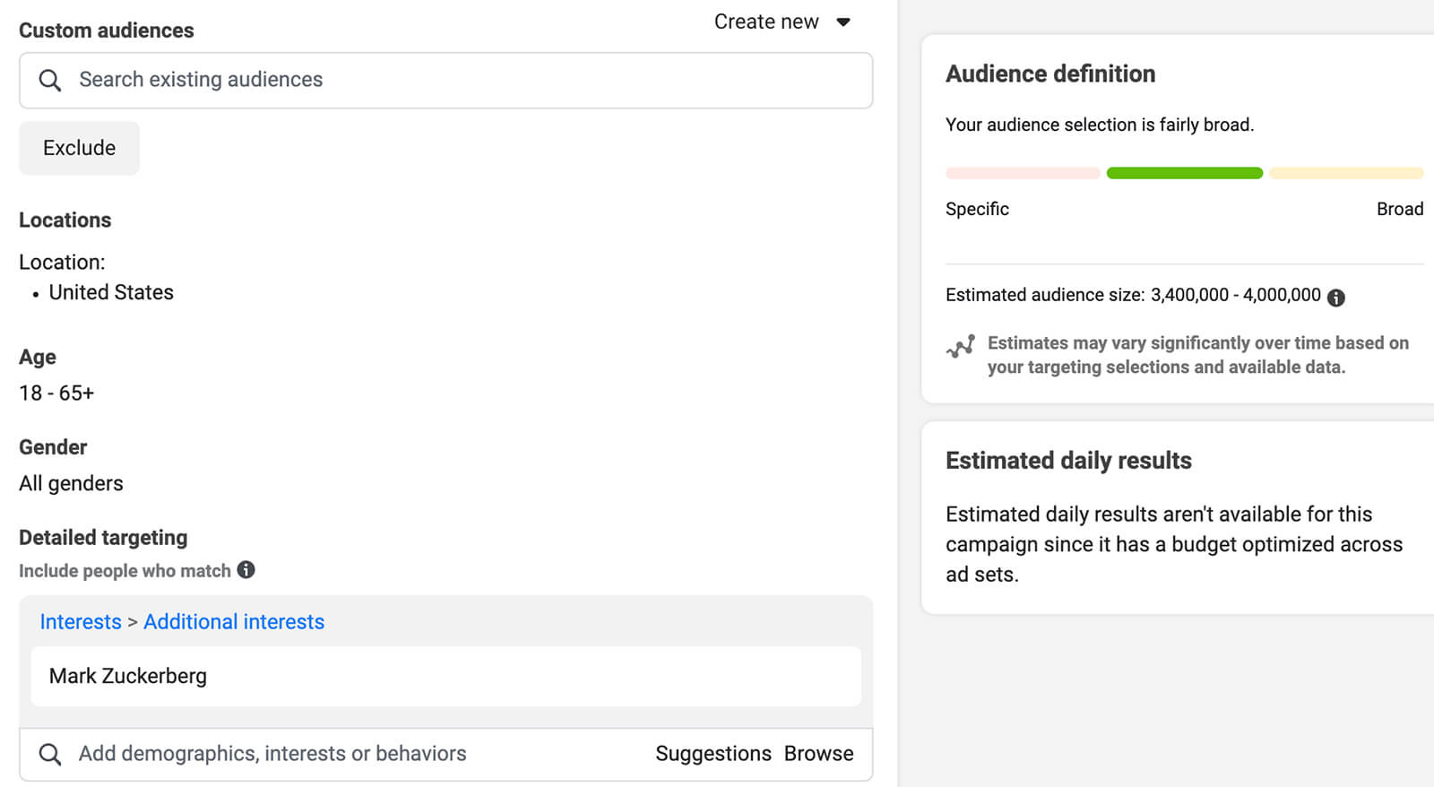Open Suggestions for detailed targeting
The image size is (1434, 787).
[713, 754]
